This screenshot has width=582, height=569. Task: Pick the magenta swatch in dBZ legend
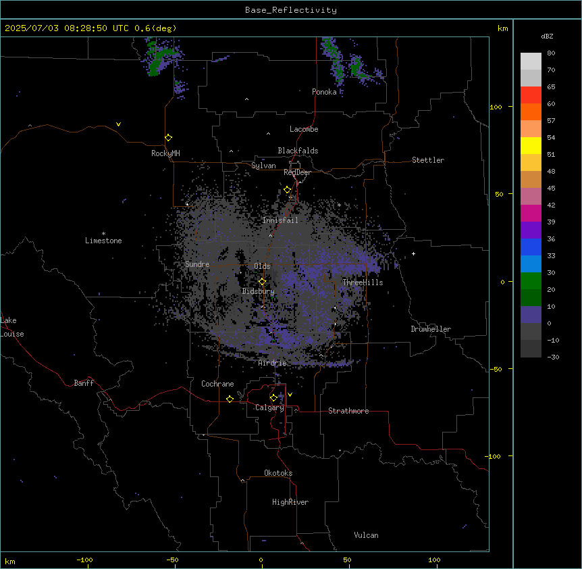coord(531,213)
